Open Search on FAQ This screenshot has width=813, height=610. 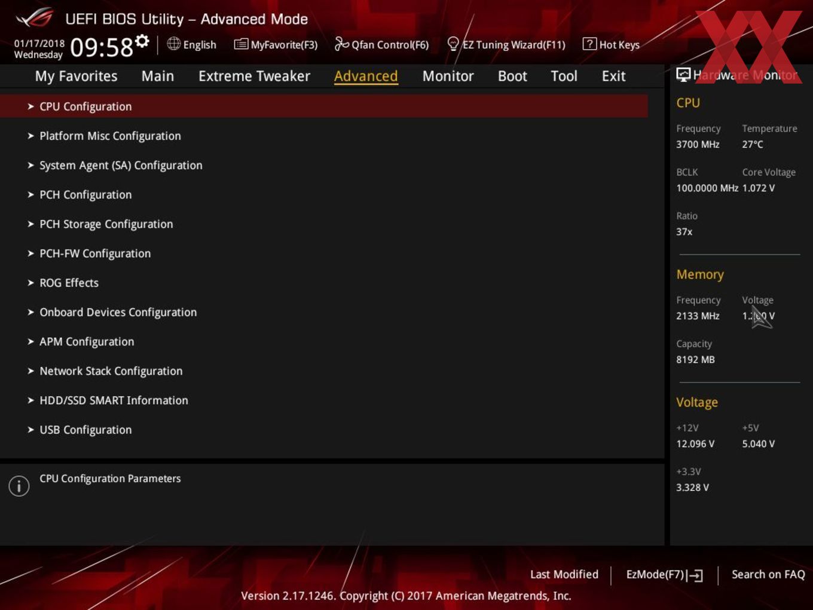[768, 574]
